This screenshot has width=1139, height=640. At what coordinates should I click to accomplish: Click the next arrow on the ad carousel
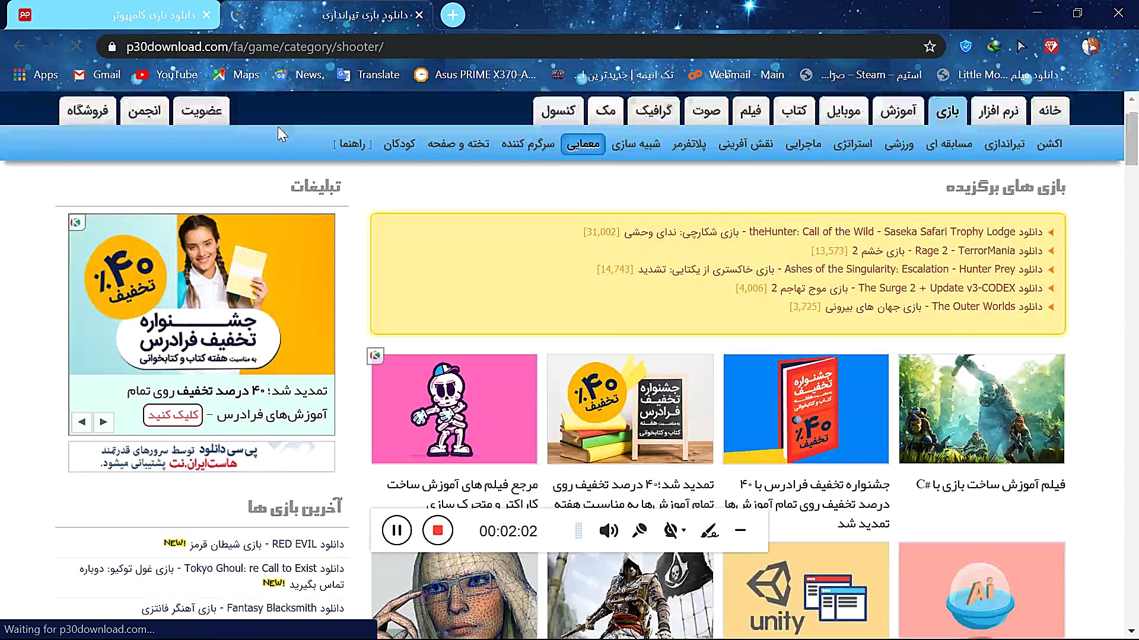103,422
